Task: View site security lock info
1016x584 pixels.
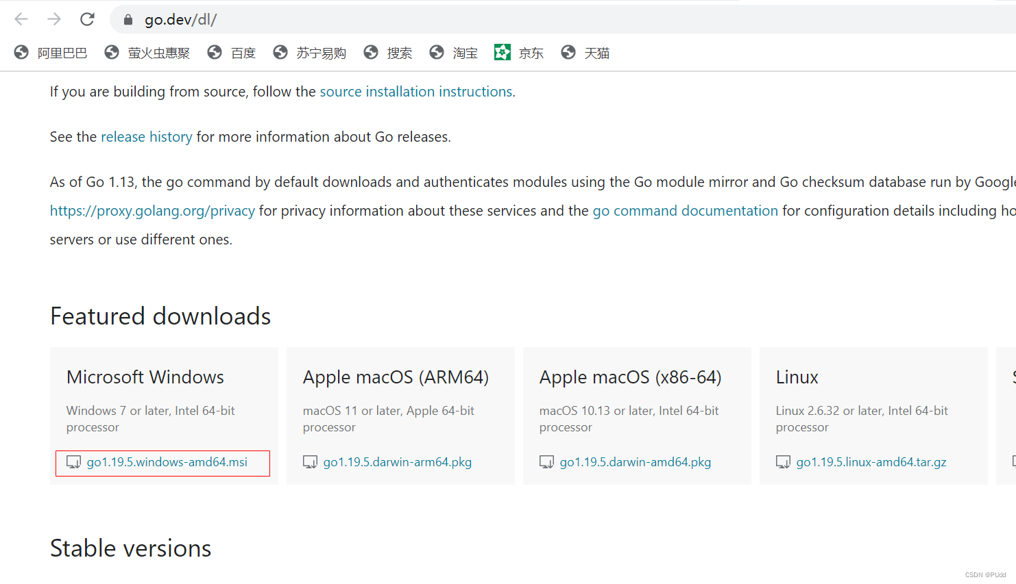Action: [128, 20]
